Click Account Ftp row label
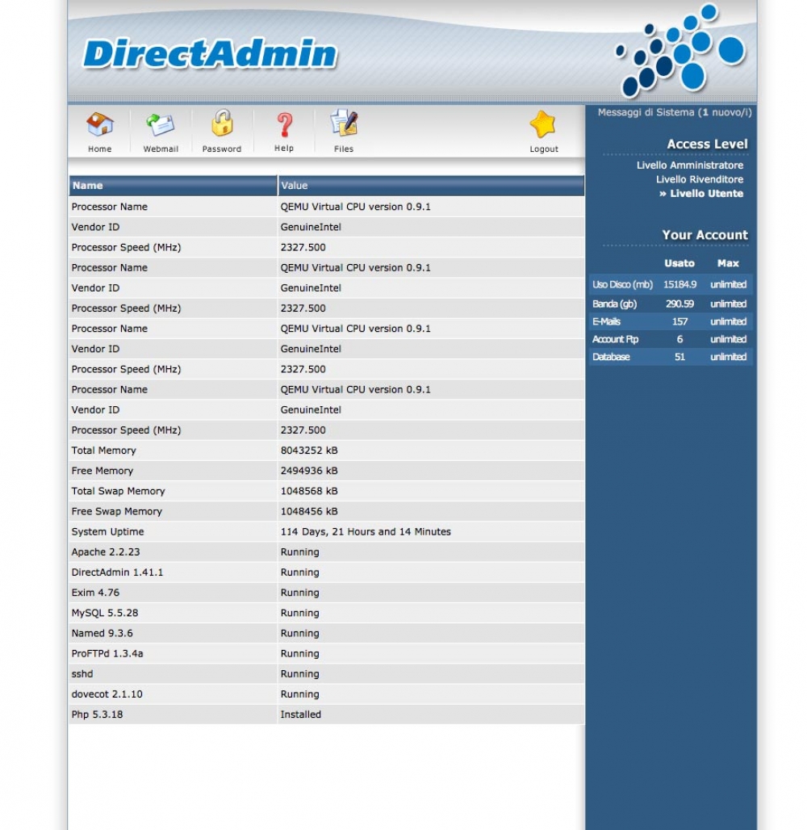The width and height of the screenshot is (807, 830). (x=615, y=339)
